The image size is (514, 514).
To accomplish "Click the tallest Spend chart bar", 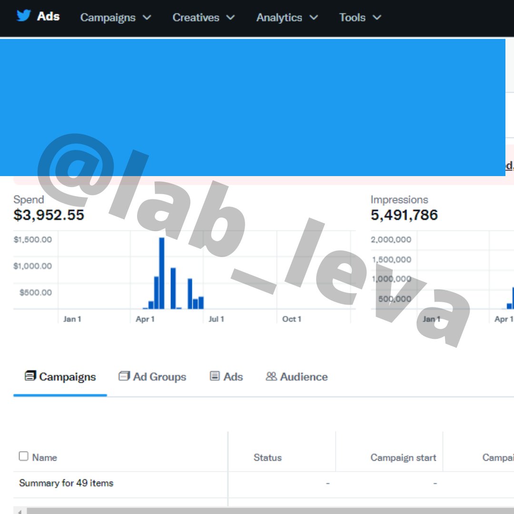I will tap(162, 273).
